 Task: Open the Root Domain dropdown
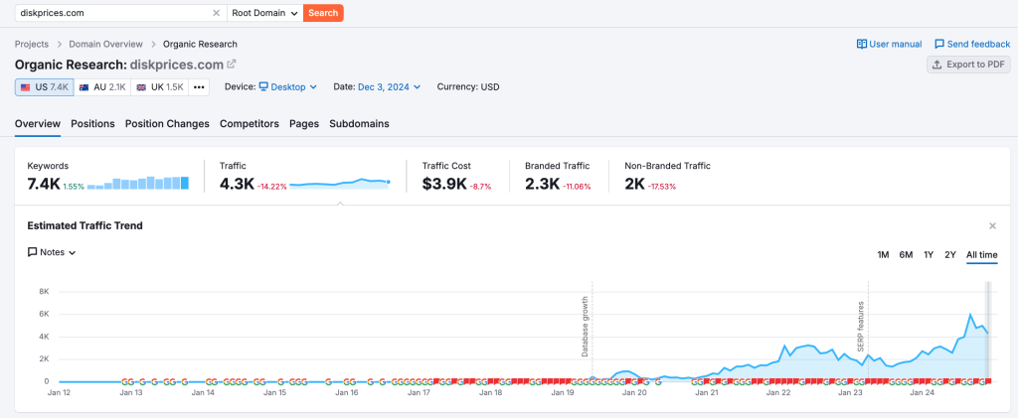point(264,13)
